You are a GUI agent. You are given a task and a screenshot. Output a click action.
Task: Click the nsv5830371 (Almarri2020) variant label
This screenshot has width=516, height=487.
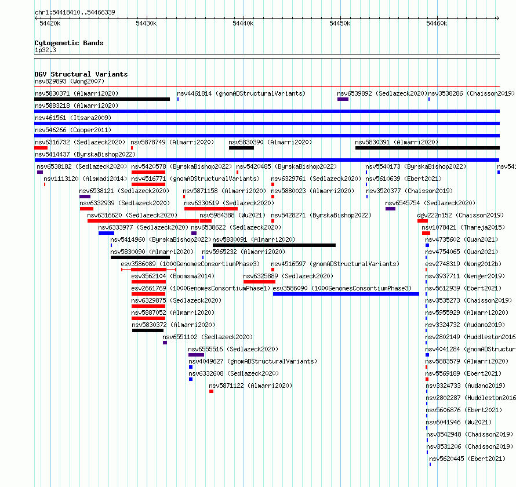tap(77, 93)
